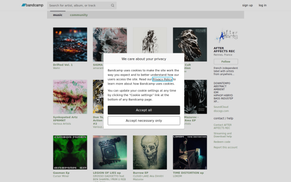Switch to the music tab

[x=58, y=15]
